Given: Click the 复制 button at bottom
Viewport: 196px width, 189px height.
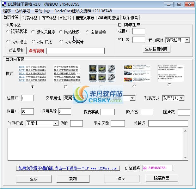Looking at the screenshot, I should 73,179.
